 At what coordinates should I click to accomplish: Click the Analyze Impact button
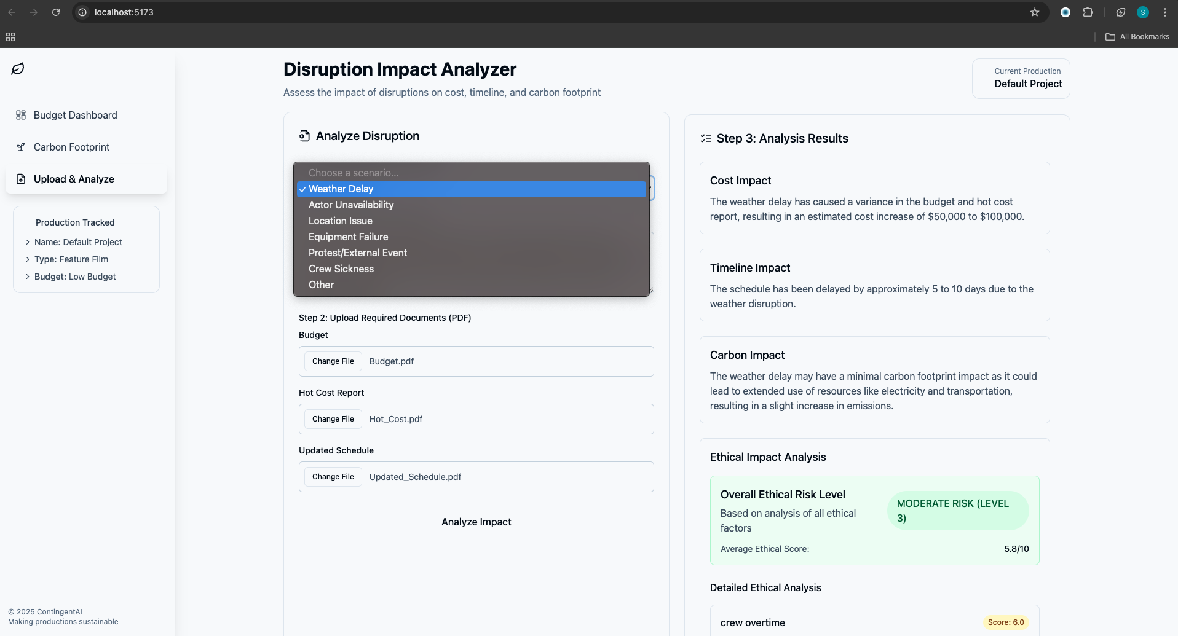point(476,522)
